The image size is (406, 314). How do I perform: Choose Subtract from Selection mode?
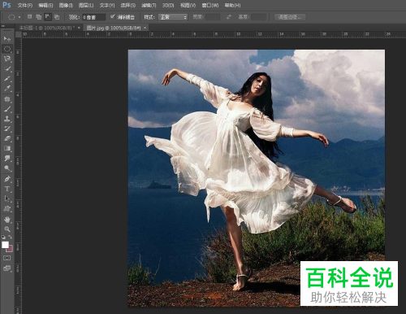[48, 17]
